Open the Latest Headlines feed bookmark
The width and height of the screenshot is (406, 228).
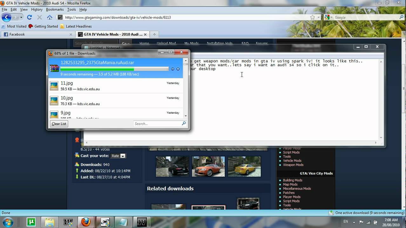click(x=76, y=26)
